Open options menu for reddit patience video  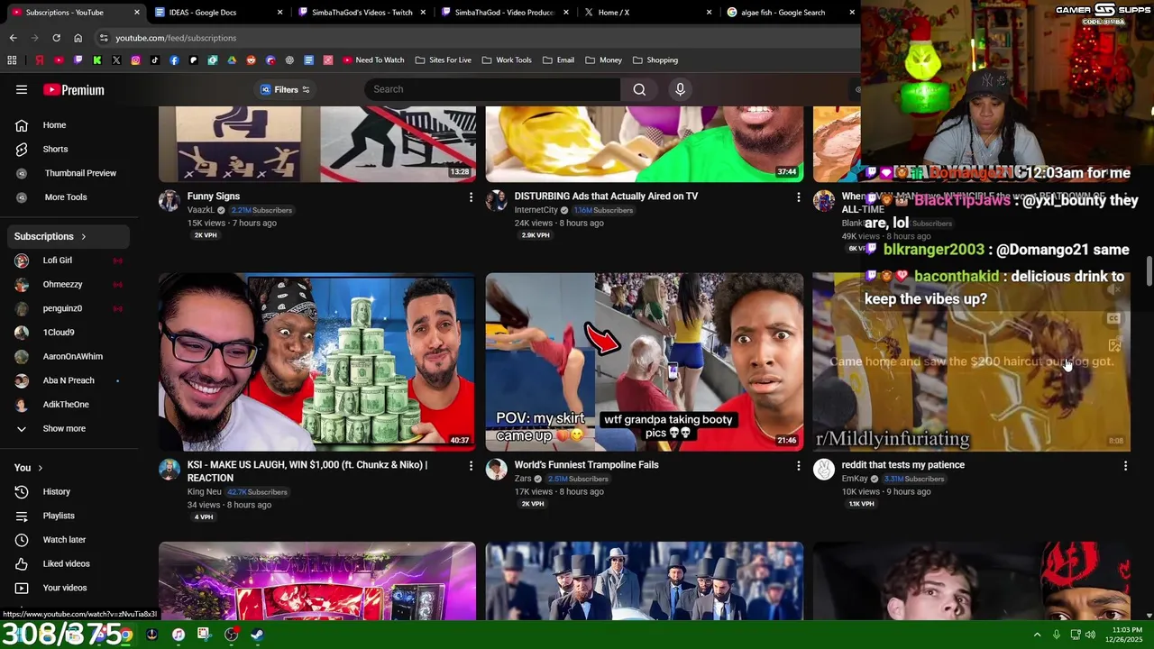click(x=1125, y=465)
